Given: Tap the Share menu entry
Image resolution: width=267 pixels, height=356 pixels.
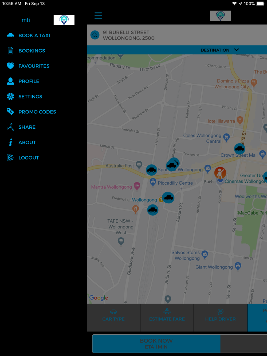Looking at the screenshot, I should (x=27, y=127).
